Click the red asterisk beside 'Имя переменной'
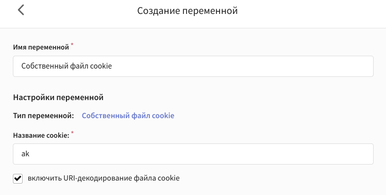The image size is (386, 195). click(x=72, y=44)
